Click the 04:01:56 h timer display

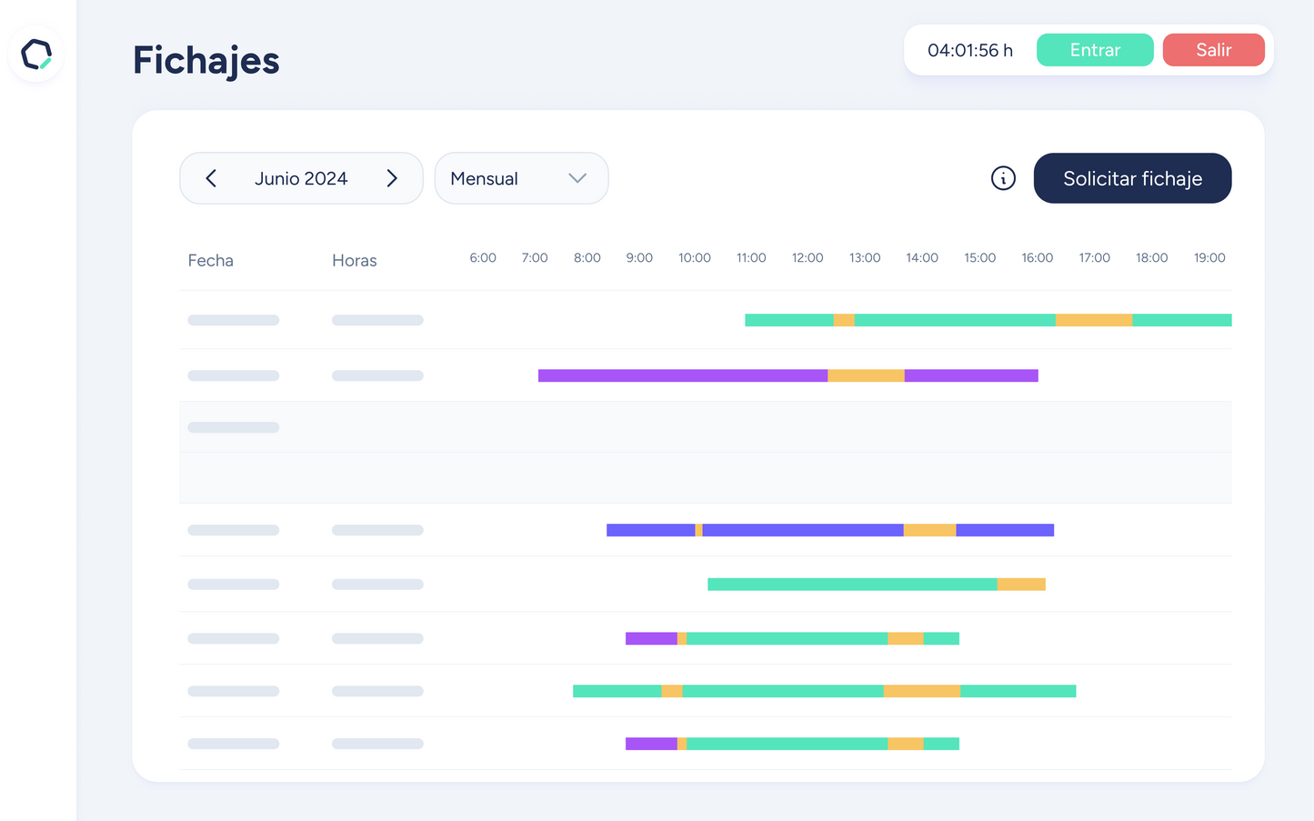pyautogui.click(x=969, y=50)
